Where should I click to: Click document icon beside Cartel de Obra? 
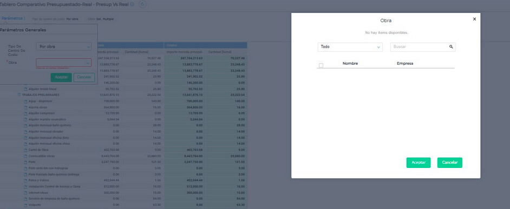(25, 150)
